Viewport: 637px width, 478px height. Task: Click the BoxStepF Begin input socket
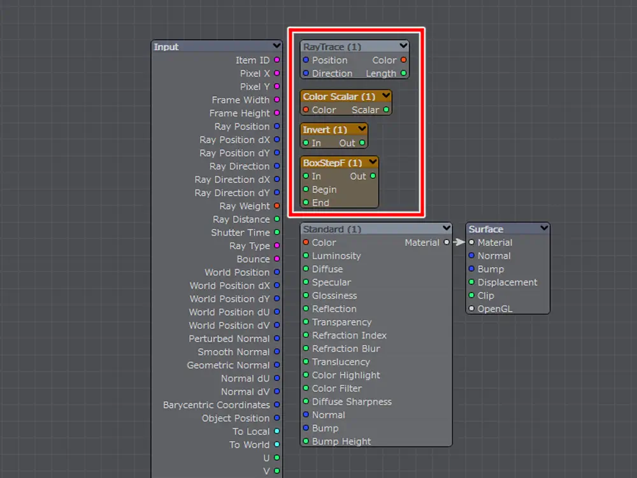(x=306, y=189)
